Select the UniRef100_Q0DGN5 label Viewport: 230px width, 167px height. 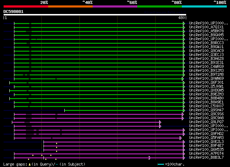click(206, 91)
